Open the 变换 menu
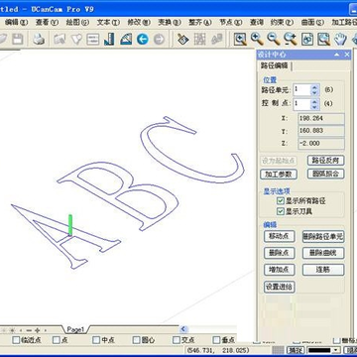This screenshot has height=357, width=357. click(170, 23)
